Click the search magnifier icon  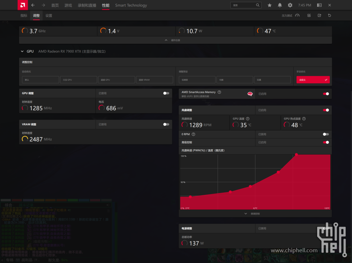coord(258,5)
